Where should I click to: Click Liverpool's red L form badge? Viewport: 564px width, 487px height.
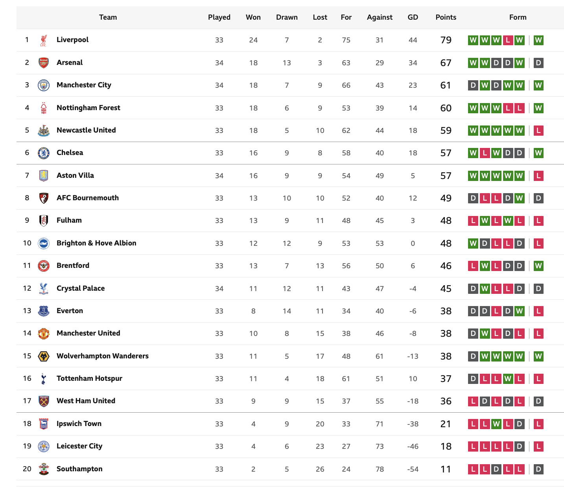point(508,40)
